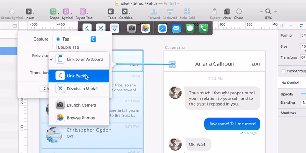The width and height of the screenshot is (306, 153).
Task: Enable the Double Tap checkbox
Action: point(54,47)
